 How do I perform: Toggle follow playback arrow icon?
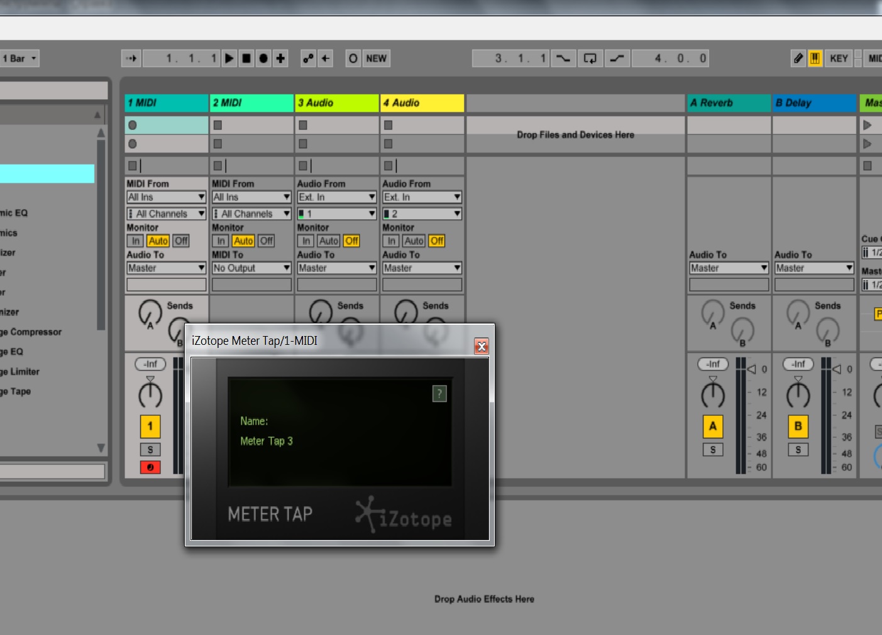[131, 58]
